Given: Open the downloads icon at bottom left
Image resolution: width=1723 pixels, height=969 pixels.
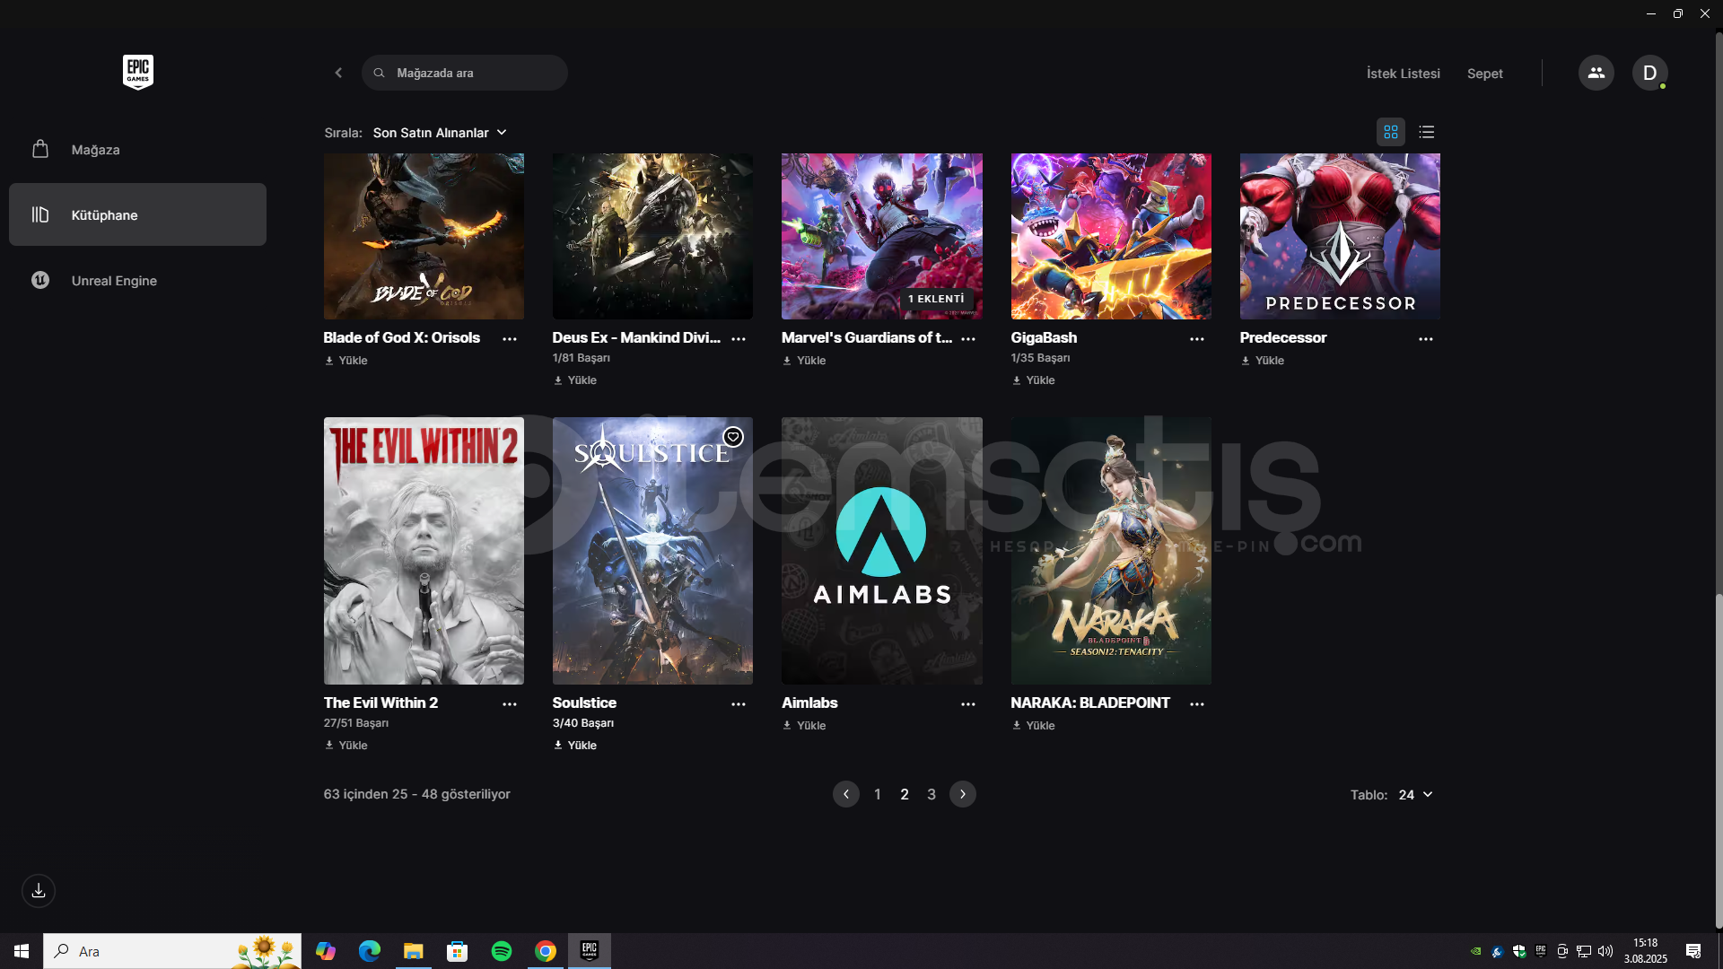Looking at the screenshot, I should 39,891.
